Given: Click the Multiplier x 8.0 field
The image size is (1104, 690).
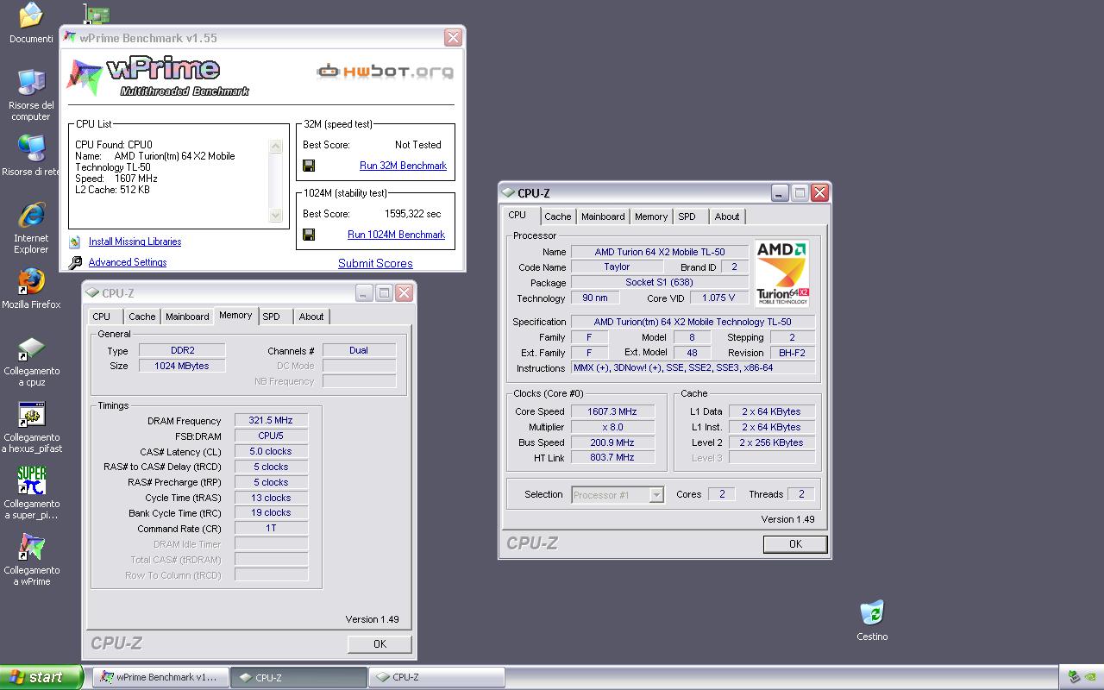Looking at the screenshot, I should (612, 428).
